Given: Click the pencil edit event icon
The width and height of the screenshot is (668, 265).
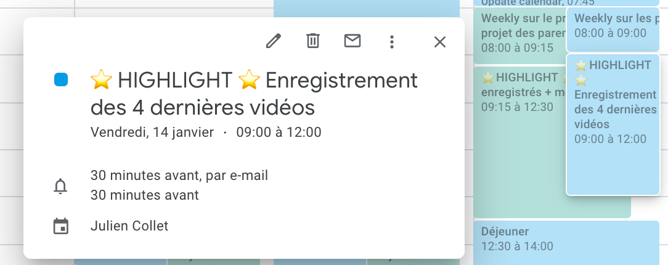Looking at the screenshot, I should [x=273, y=41].
